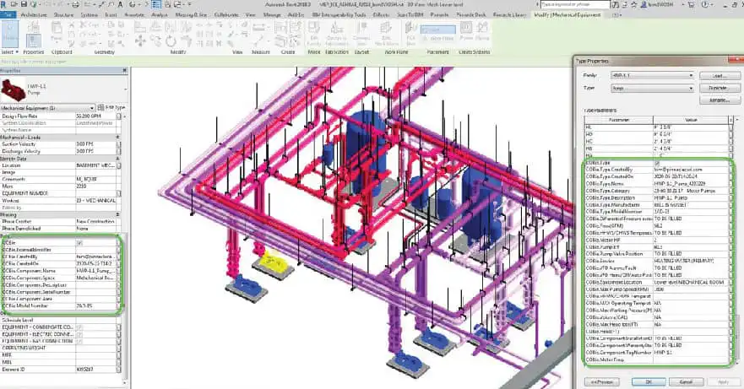Click the Move tool in Modify panel

(x=140, y=41)
